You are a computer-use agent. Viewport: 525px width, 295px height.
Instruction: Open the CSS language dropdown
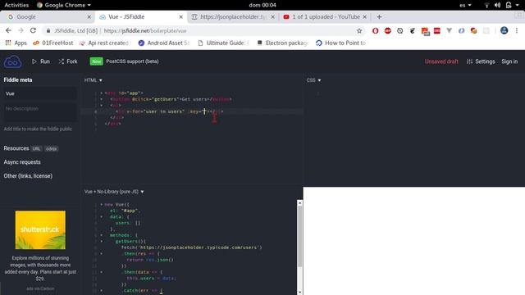tap(313, 80)
